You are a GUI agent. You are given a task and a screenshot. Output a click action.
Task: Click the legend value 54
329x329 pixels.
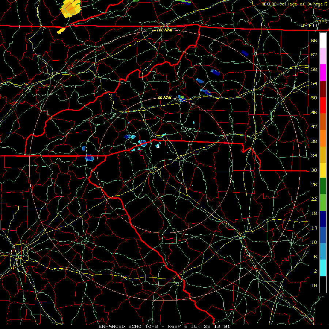click(314, 83)
